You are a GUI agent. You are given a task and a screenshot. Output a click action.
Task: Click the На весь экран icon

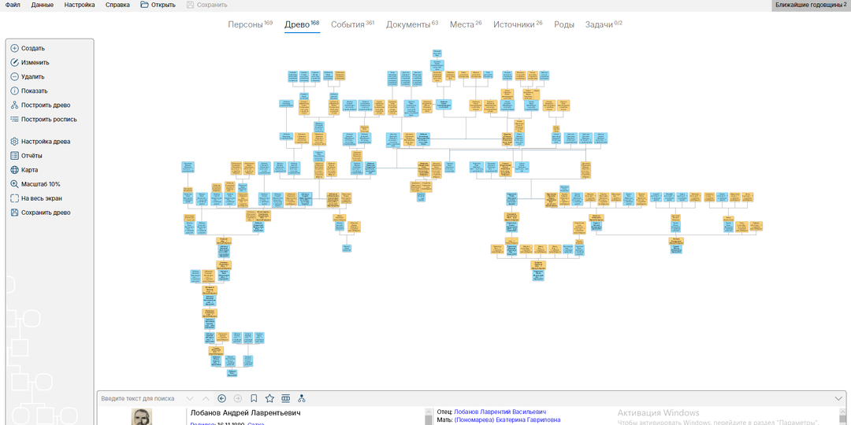(15, 198)
